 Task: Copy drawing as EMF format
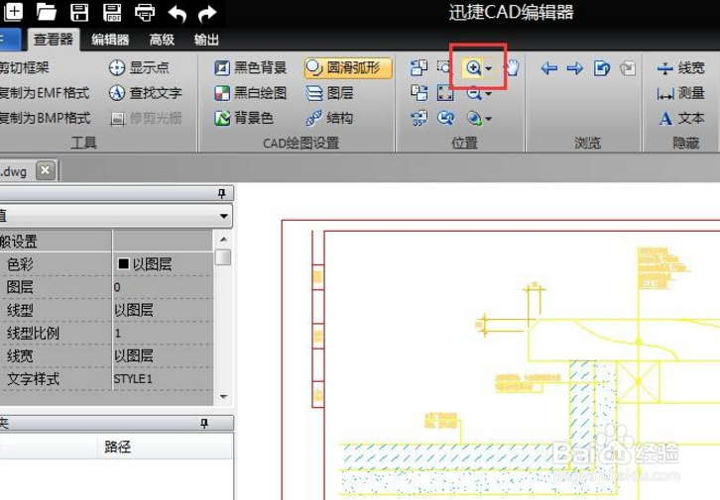[44, 93]
